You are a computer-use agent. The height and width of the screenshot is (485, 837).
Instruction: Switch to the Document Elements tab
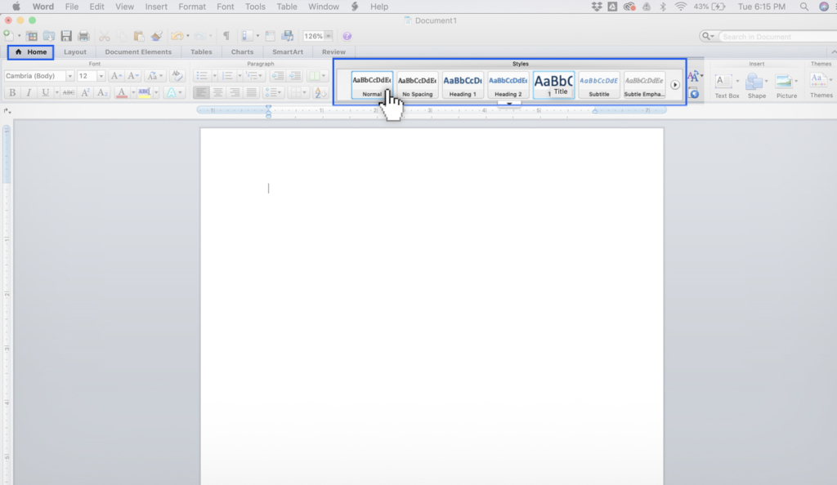coord(138,51)
